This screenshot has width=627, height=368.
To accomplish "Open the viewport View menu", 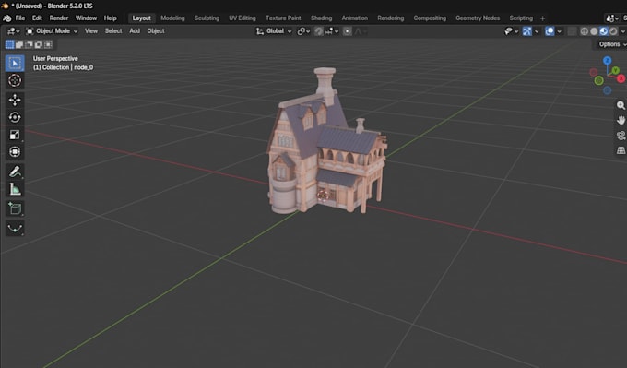I will (x=91, y=30).
